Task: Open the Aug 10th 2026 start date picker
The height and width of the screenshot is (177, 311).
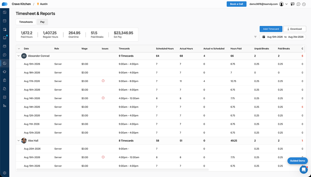Action: tap(275, 37)
